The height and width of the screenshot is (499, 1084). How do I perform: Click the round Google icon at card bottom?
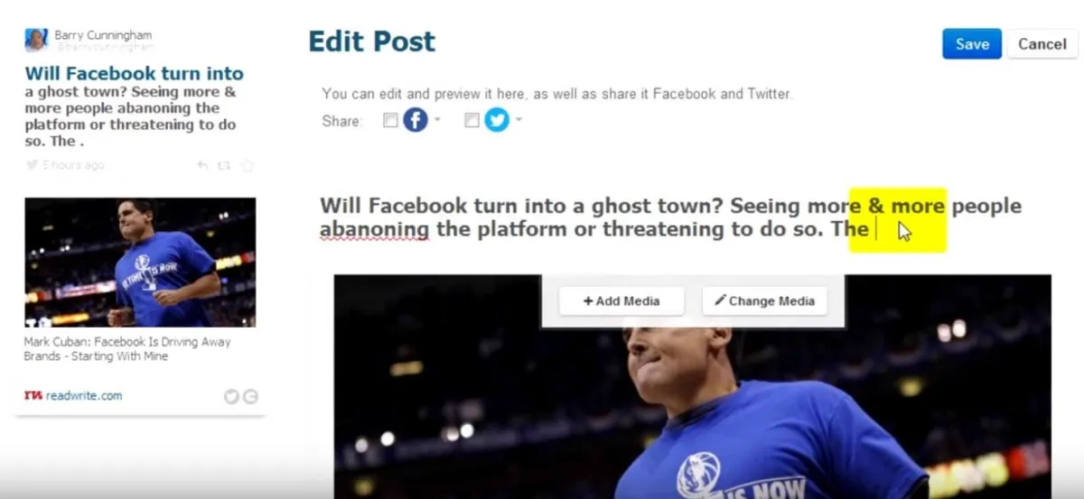coord(250,396)
